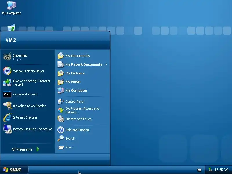
Task: Select the Recycle Bin desktop icon
Action: [x=11, y=28]
